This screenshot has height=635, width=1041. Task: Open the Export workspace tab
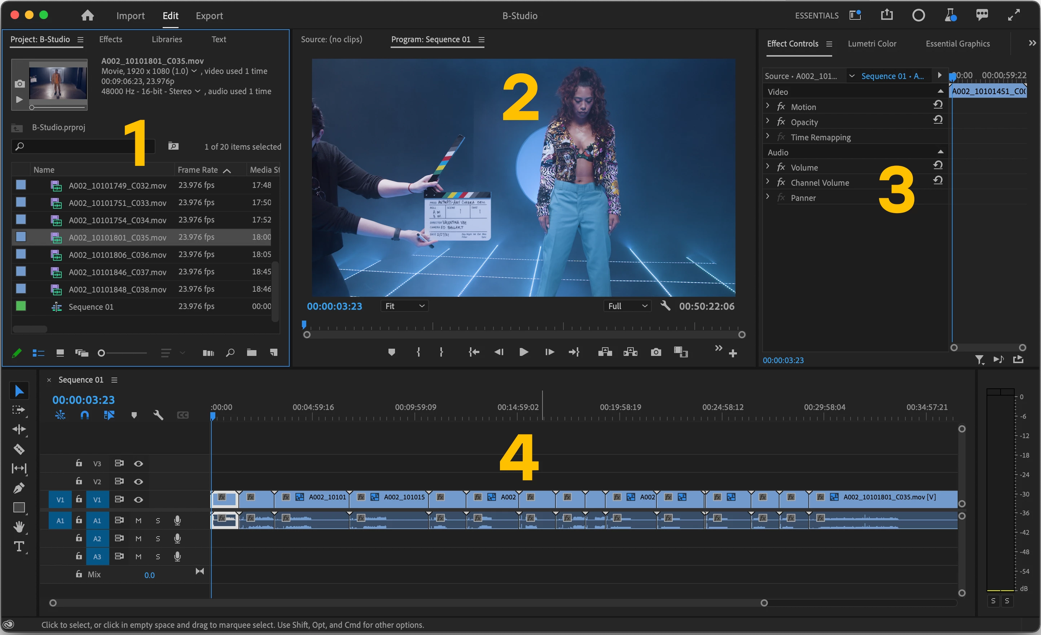(209, 16)
